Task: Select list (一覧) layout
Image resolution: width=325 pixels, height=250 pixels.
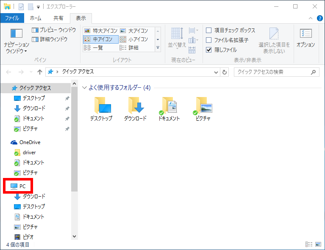Action: pyautogui.click(x=94, y=48)
